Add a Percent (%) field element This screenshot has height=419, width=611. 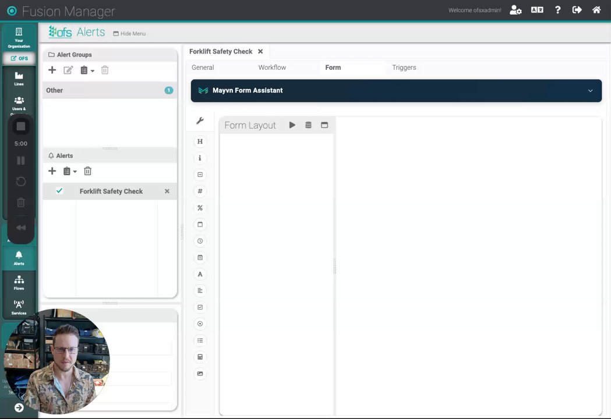point(200,208)
